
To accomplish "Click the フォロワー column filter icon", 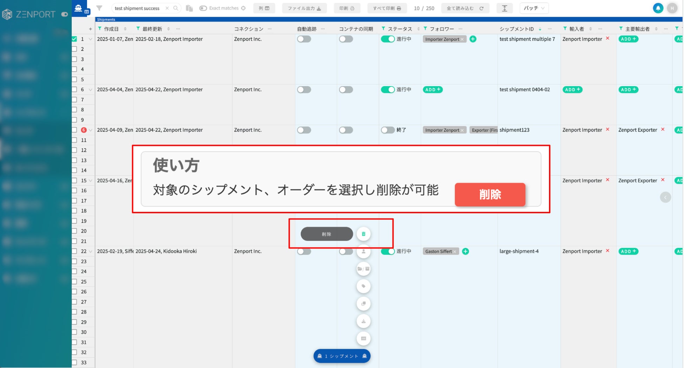I will pyautogui.click(x=425, y=29).
